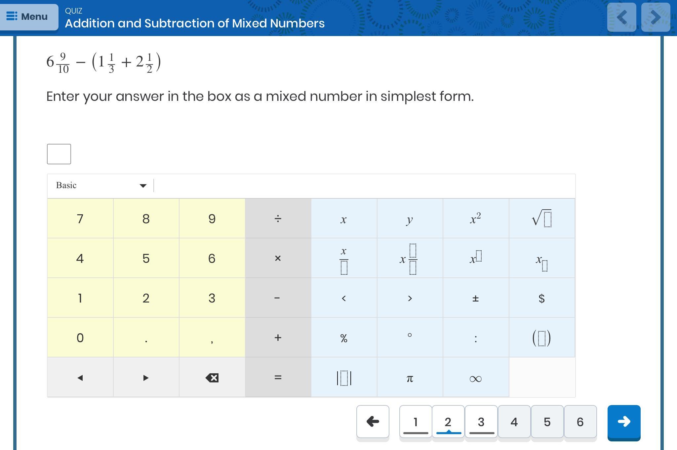Click the blue next question arrow
This screenshot has height=450, width=677.
[x=624, y=422]
